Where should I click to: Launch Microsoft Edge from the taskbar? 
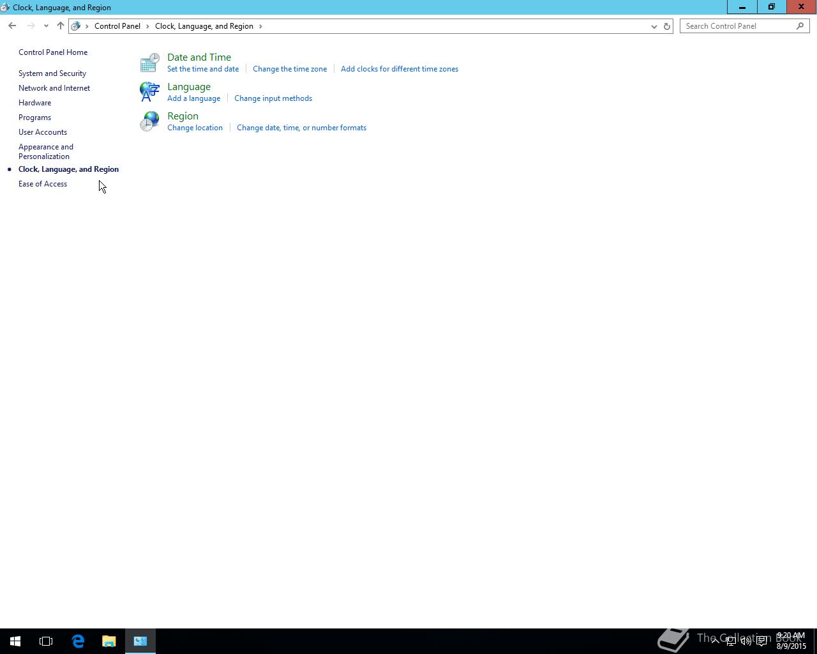78,641
